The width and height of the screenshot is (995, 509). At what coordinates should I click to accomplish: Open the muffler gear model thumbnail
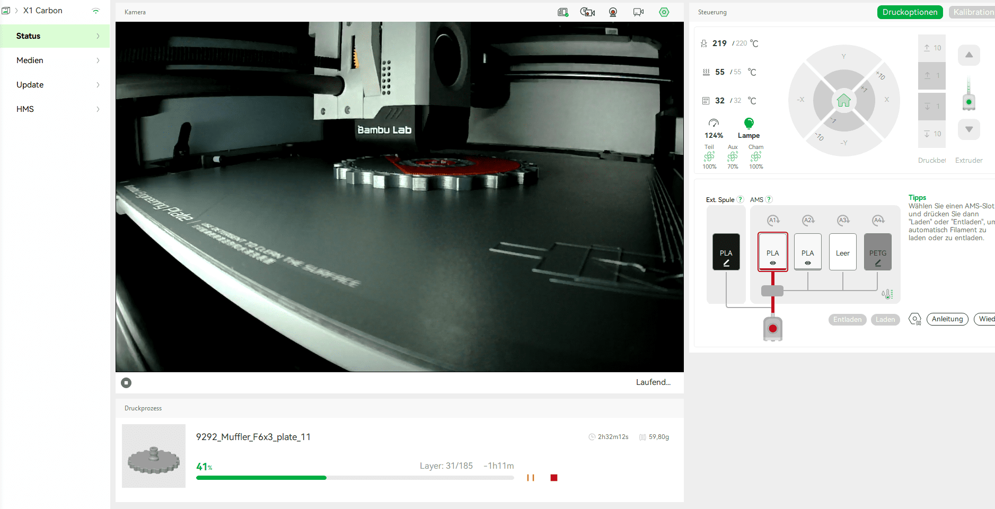(x=154, y=456)
